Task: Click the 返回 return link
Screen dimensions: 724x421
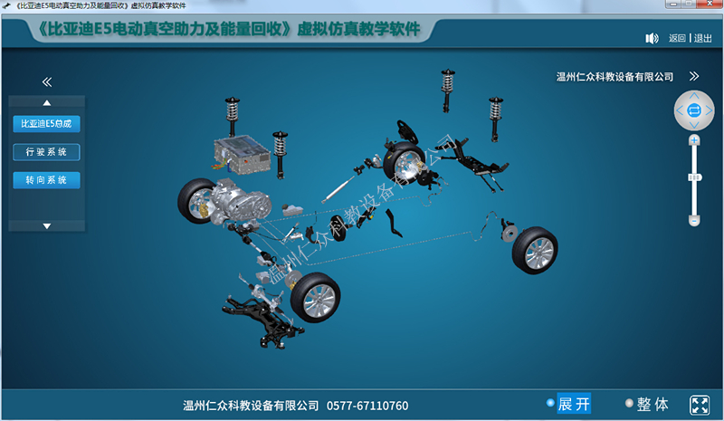Action: pos(677,38)
